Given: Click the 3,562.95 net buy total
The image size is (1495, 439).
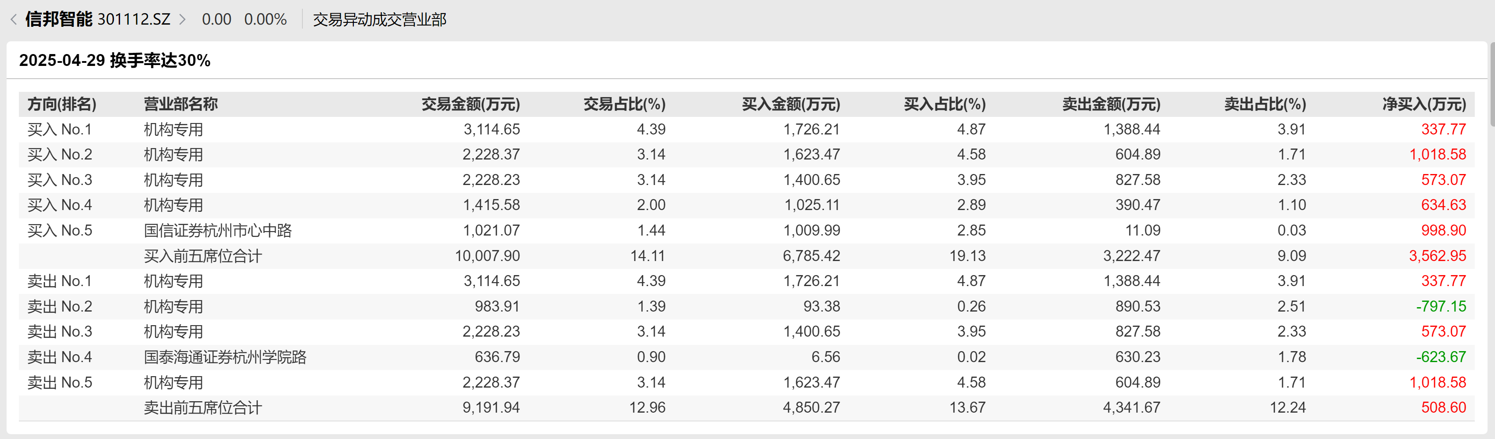Looking at the screenshot, I should (1437, 256).
